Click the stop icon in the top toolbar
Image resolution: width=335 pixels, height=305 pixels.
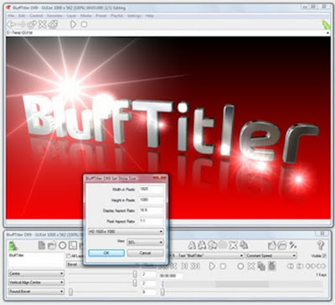84,24
